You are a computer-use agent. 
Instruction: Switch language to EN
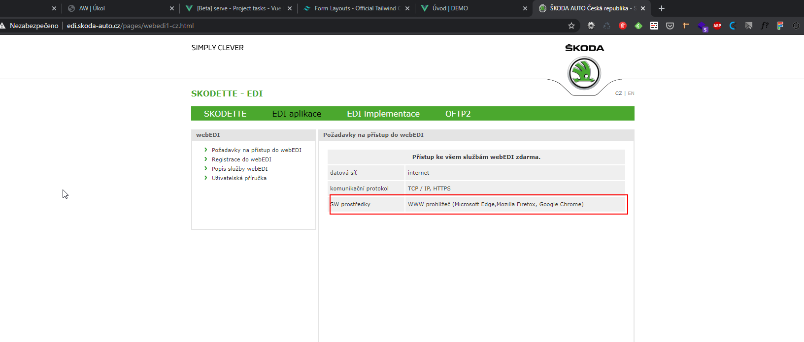631,93
